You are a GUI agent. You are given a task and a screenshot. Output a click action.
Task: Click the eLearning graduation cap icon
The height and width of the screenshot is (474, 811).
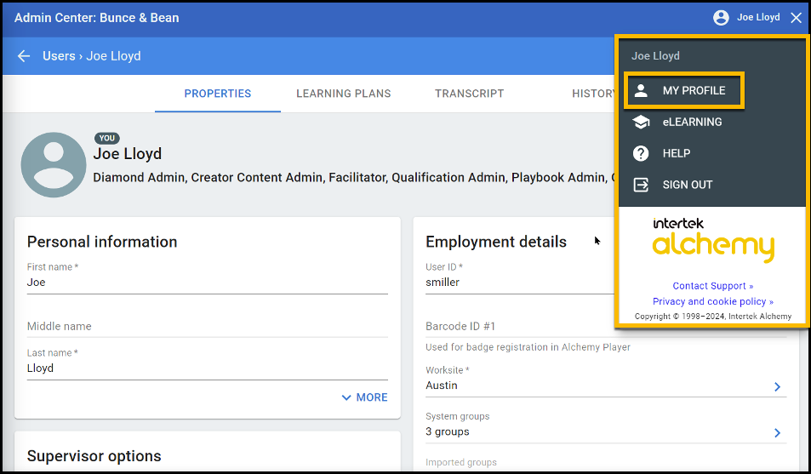coord(642,123)
